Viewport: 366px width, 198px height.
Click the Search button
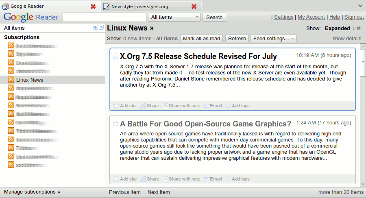[x=214, y=17]
